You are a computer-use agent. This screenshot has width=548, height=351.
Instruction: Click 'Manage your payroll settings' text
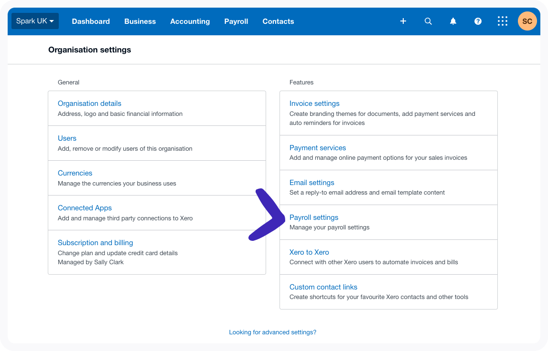[330, 228]
